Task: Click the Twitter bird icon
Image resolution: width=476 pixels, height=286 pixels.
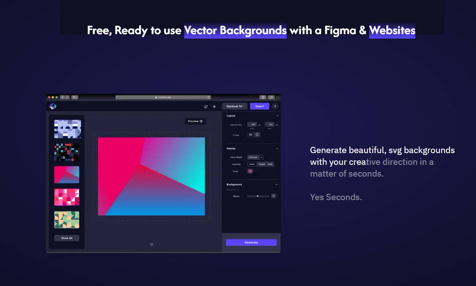Action: (206, 106)
